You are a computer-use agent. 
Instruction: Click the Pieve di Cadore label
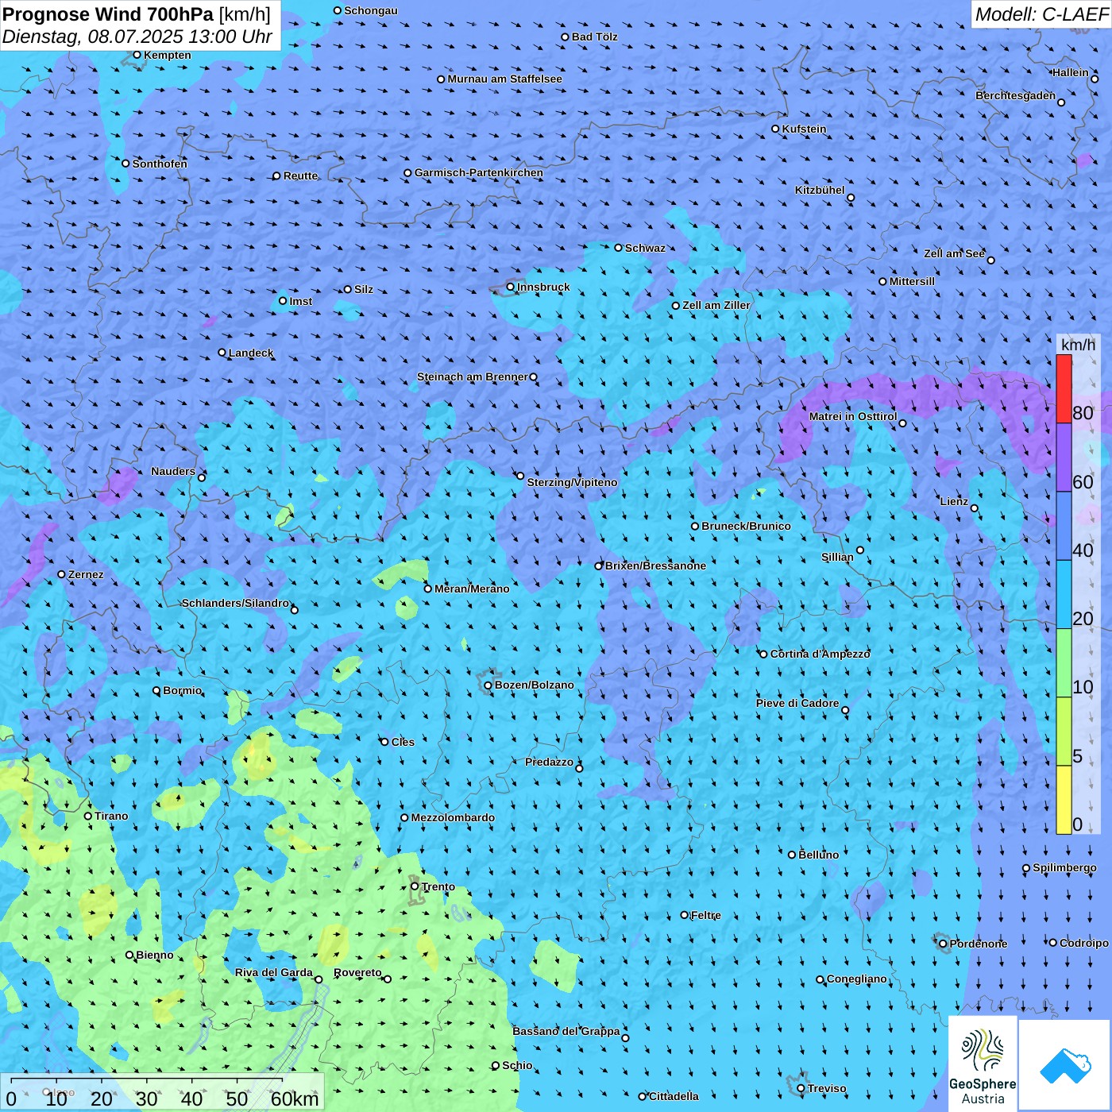(797, 703)
